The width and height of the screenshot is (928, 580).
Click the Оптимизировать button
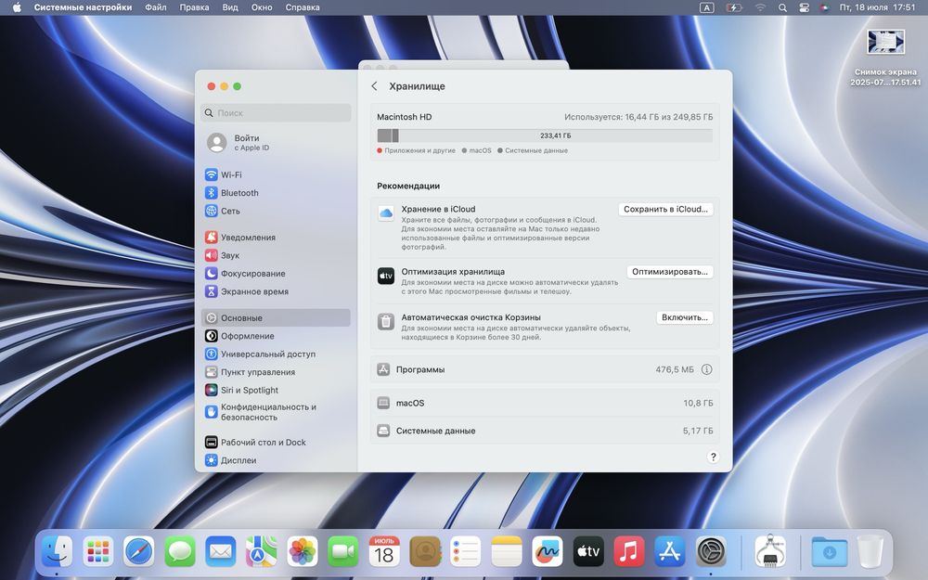point(670,272)
